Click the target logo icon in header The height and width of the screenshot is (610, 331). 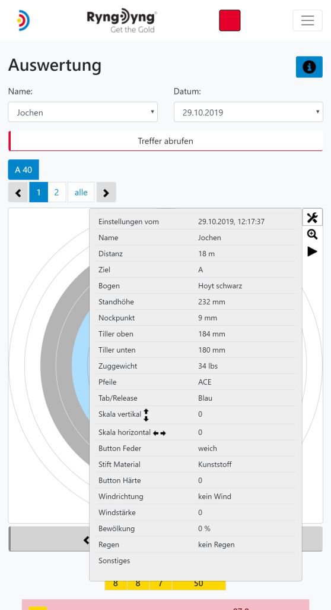pos(23,20)
